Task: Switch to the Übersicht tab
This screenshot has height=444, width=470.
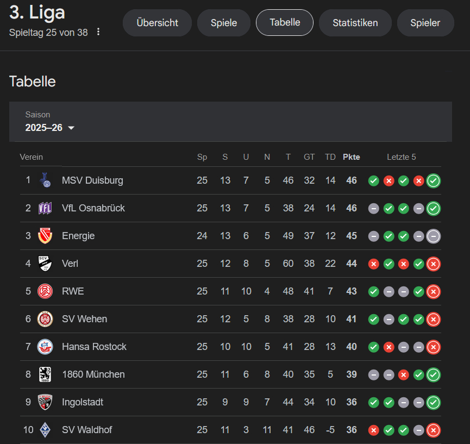Action: point(157,23)
